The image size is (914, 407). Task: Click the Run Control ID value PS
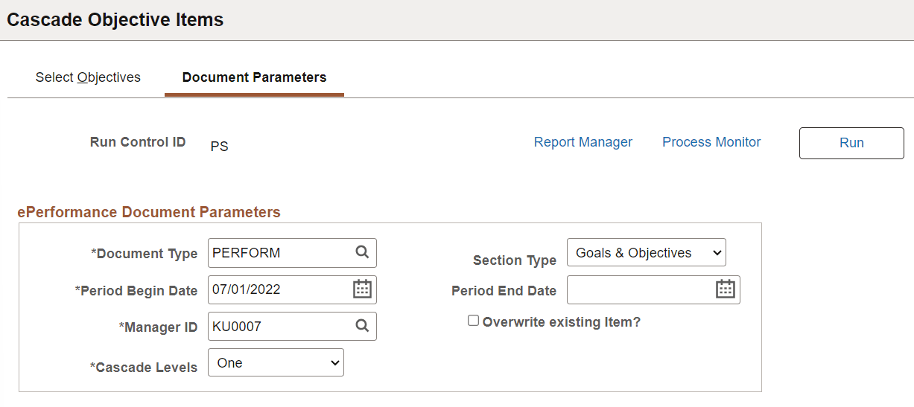pyautogui.click(x=219, y=147)
